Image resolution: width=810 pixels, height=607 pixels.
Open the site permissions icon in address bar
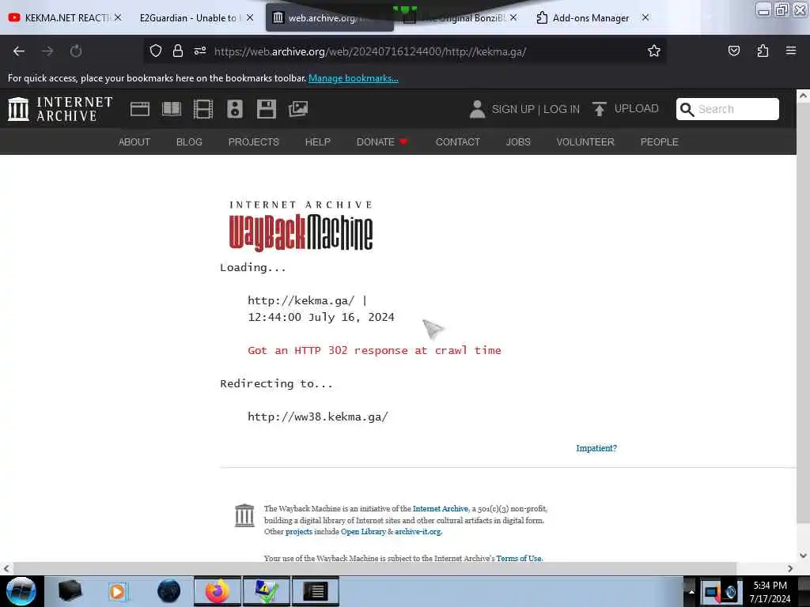[200, 51]
